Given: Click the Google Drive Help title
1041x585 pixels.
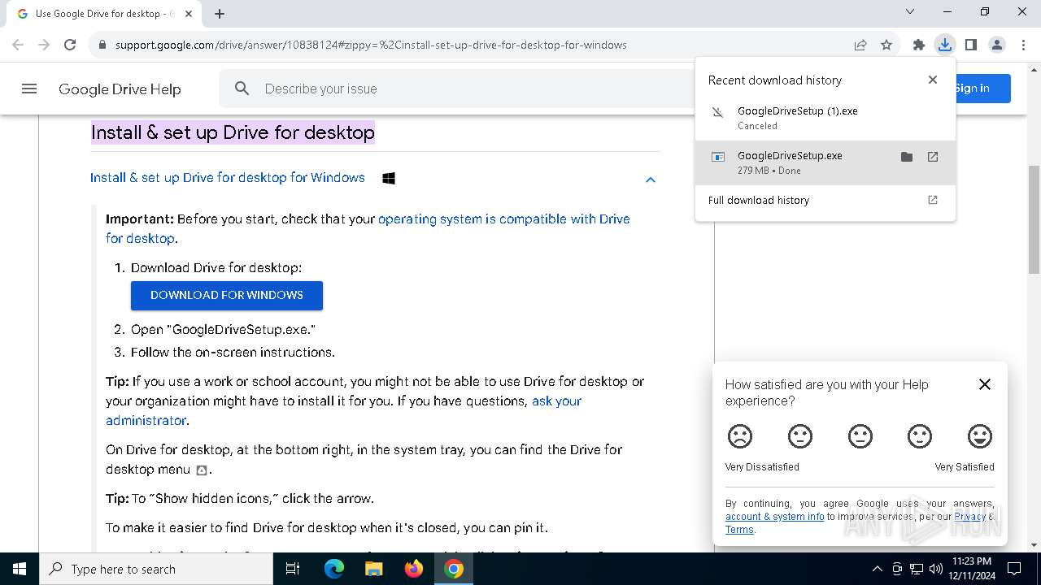Looking at the screenshot, I should tap(120, 89).
